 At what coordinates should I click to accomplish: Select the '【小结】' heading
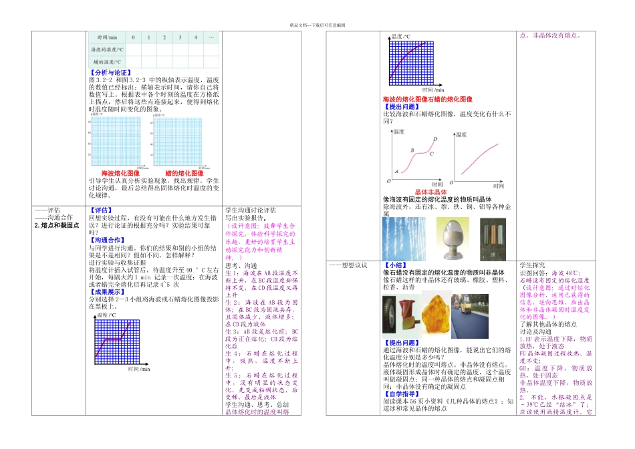click(x=395, y=265)
